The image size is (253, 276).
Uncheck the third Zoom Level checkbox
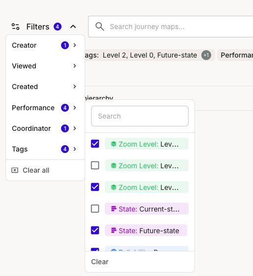(95, 187)
